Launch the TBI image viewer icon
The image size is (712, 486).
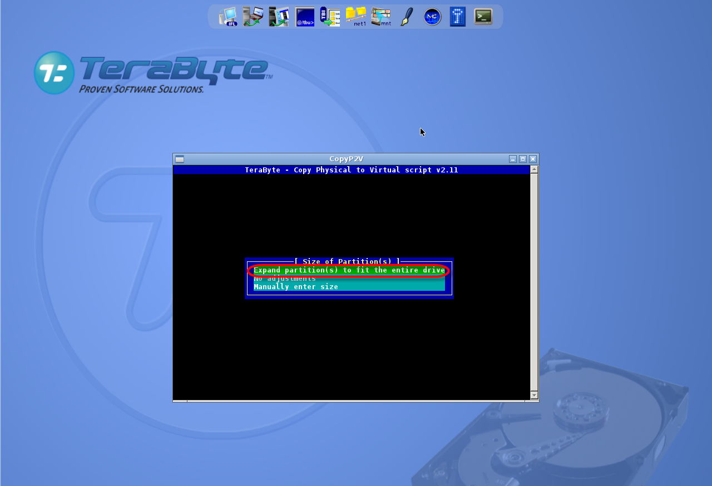click(x=330, y=17)
